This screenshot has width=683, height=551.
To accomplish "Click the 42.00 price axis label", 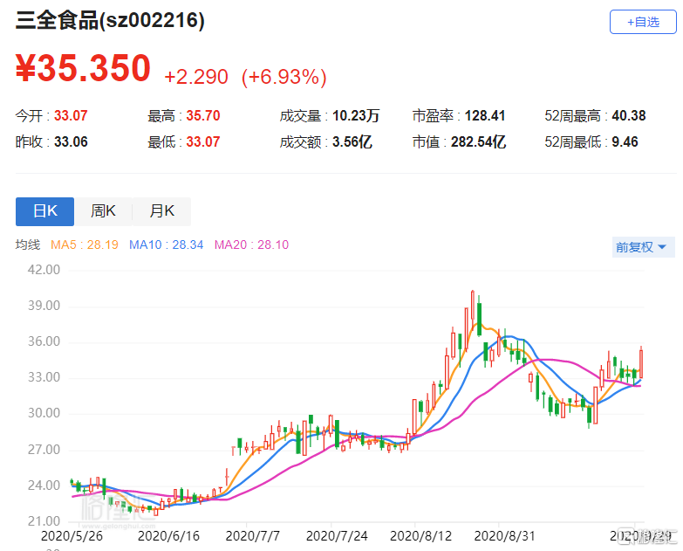I will 44,270.
